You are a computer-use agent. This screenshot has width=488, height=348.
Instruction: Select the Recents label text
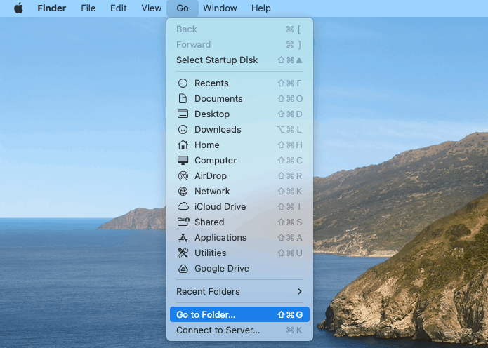(211, 83)
